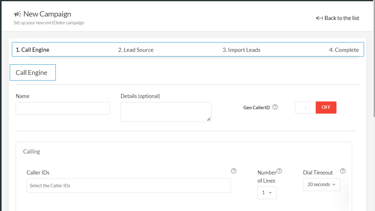Click the vertical scrollbar on the right edge
Screen dimensions: 375x211
373,59
